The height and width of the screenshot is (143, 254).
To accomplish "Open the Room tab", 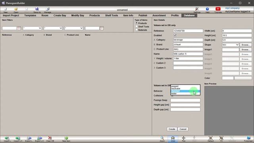I will [x=45, y=15].
